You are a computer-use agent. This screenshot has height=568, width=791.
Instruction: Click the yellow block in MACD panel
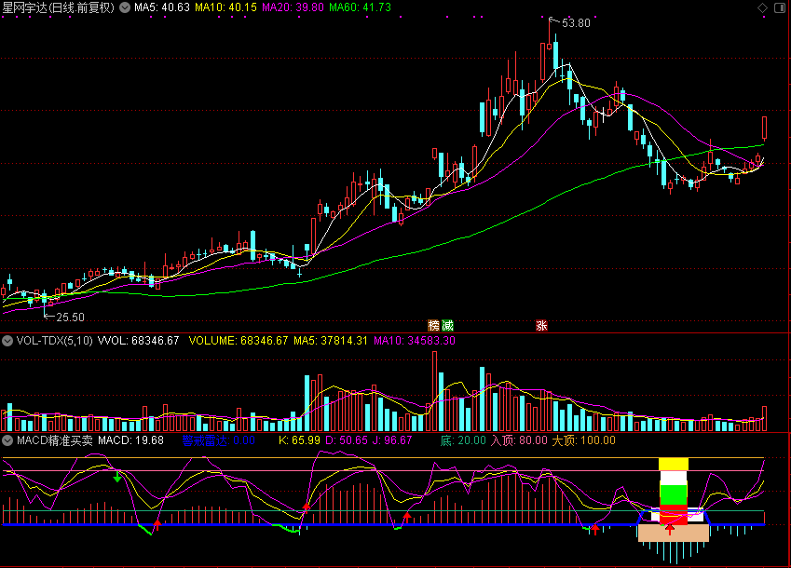(x=674, y=465)
